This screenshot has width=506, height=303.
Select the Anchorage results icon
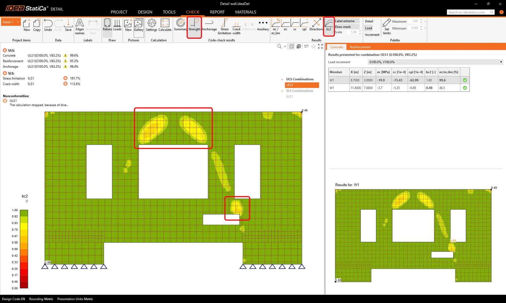coord(209,25)
